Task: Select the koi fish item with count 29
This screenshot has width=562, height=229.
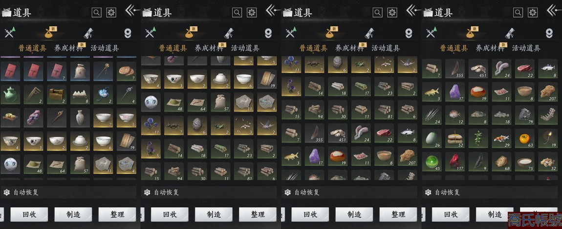Action: [501, 138]
